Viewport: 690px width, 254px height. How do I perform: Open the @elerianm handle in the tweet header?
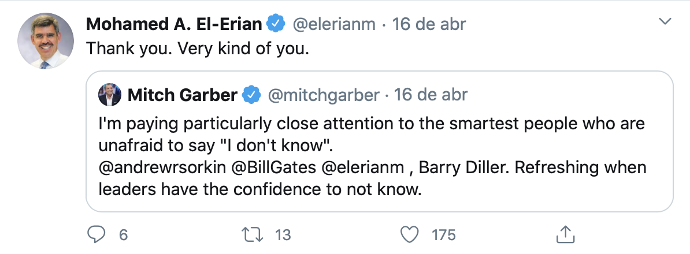pyautogui.click(x=335, y=24)
